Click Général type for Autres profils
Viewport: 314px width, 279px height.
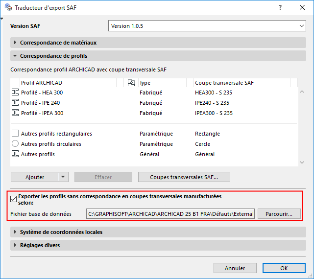pos(149,154)
